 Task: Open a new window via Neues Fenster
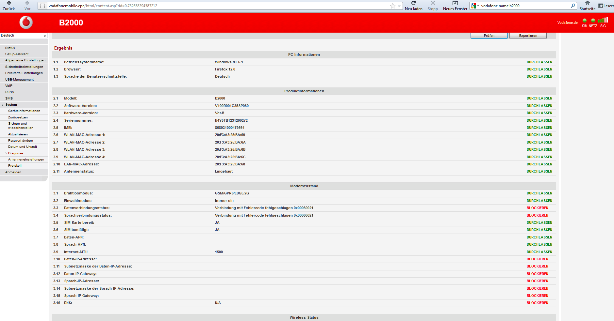(x=455, y=3)
